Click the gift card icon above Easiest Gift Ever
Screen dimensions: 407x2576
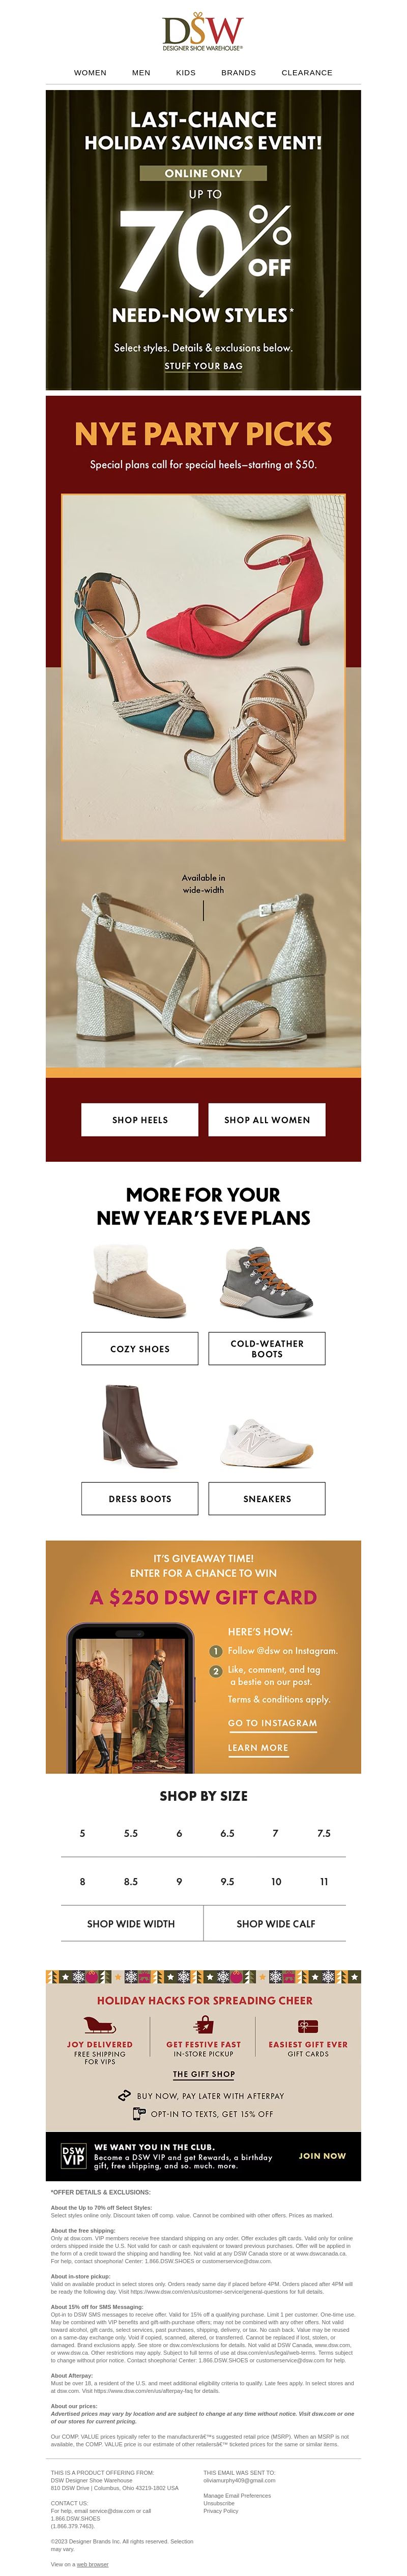coord(308,2025)
